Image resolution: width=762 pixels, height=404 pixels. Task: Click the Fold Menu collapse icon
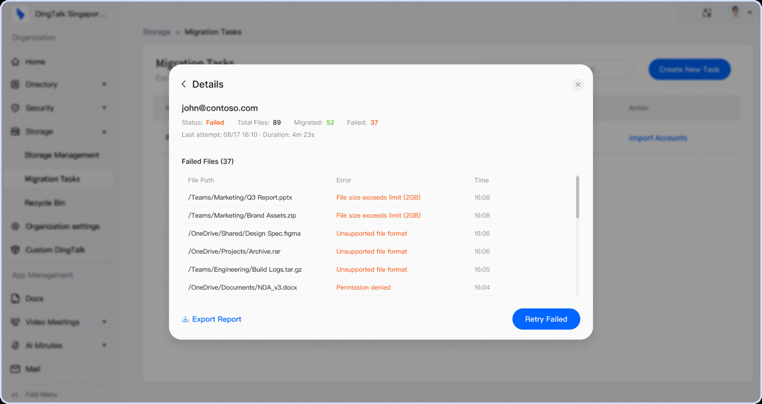pos(15,395)
